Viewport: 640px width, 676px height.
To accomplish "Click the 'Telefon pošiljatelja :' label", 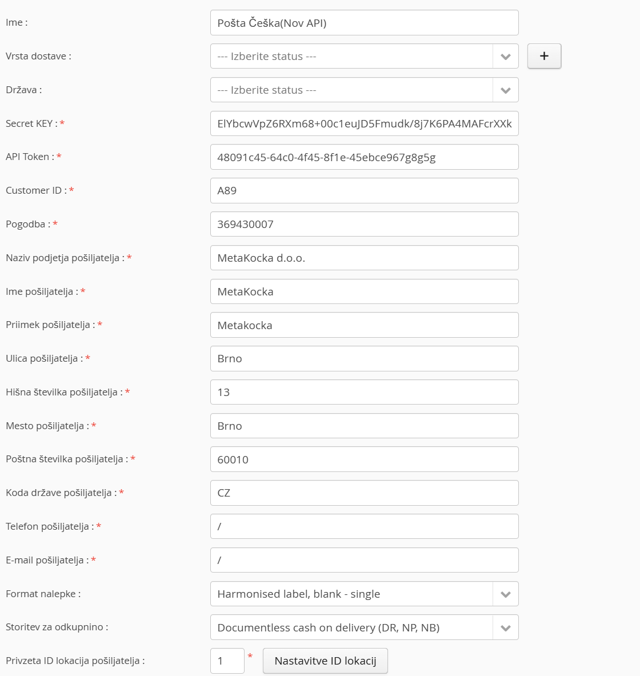I will [x=50, y=526].
